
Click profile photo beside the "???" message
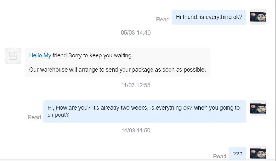point(258,153)
